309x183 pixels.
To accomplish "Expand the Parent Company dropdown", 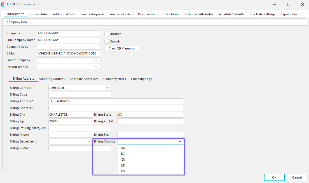I will tap(96, 60).
